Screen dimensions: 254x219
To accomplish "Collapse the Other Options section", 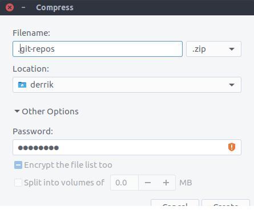I will point(46,111).
